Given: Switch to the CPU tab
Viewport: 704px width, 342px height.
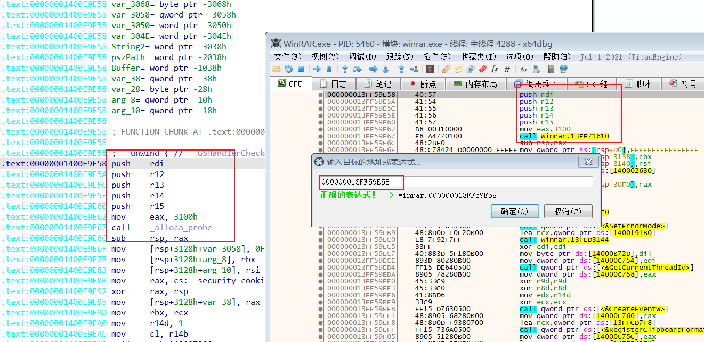Looking at the screenshot, I should pos(290,84).
